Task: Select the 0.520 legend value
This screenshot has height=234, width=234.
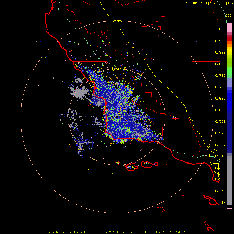Action: 220,133
